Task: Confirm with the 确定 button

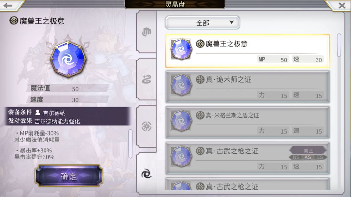Action: pos(69,176)
